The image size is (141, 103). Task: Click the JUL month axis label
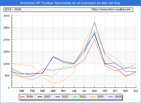coord(84,91)
